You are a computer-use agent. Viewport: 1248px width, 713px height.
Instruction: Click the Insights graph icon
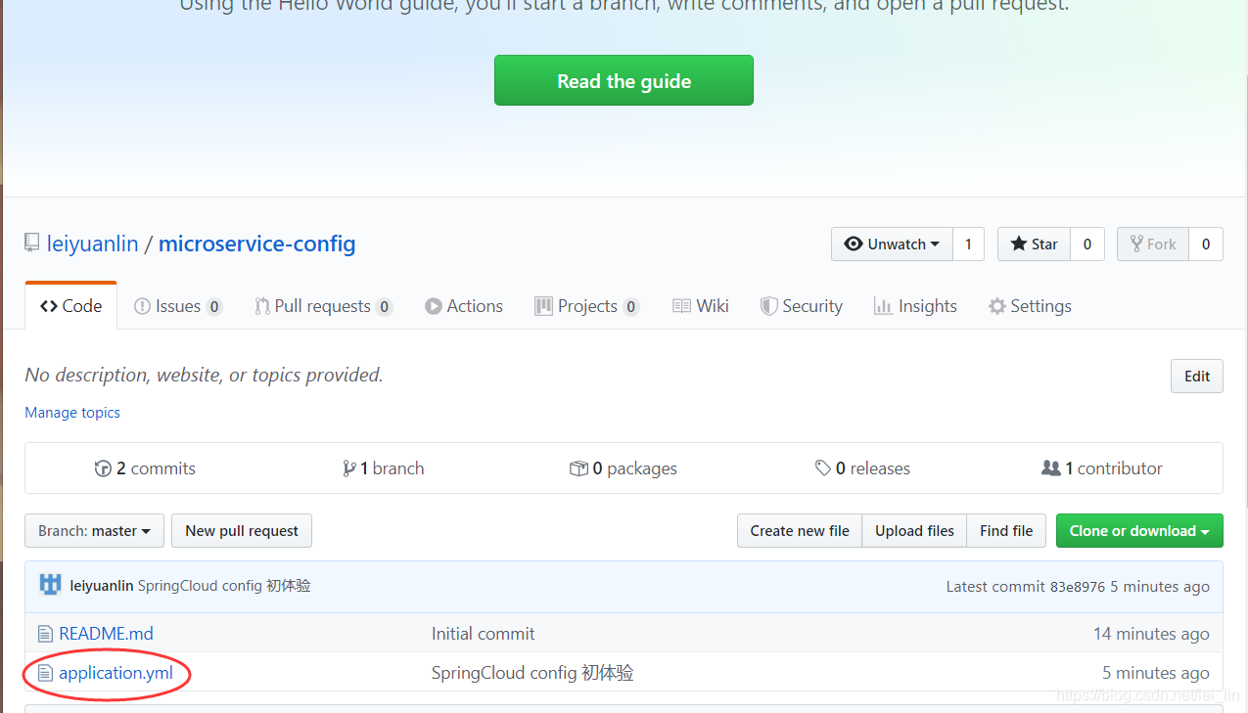pyautogui.click(x=883, y=306)
